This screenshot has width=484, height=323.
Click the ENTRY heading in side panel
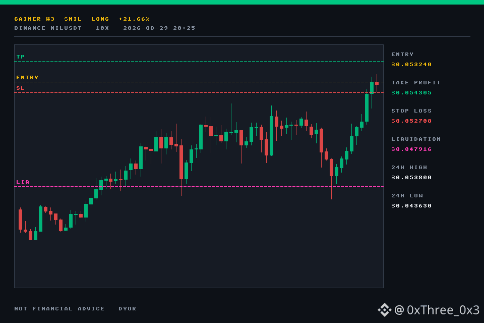(x=402, y=55)
